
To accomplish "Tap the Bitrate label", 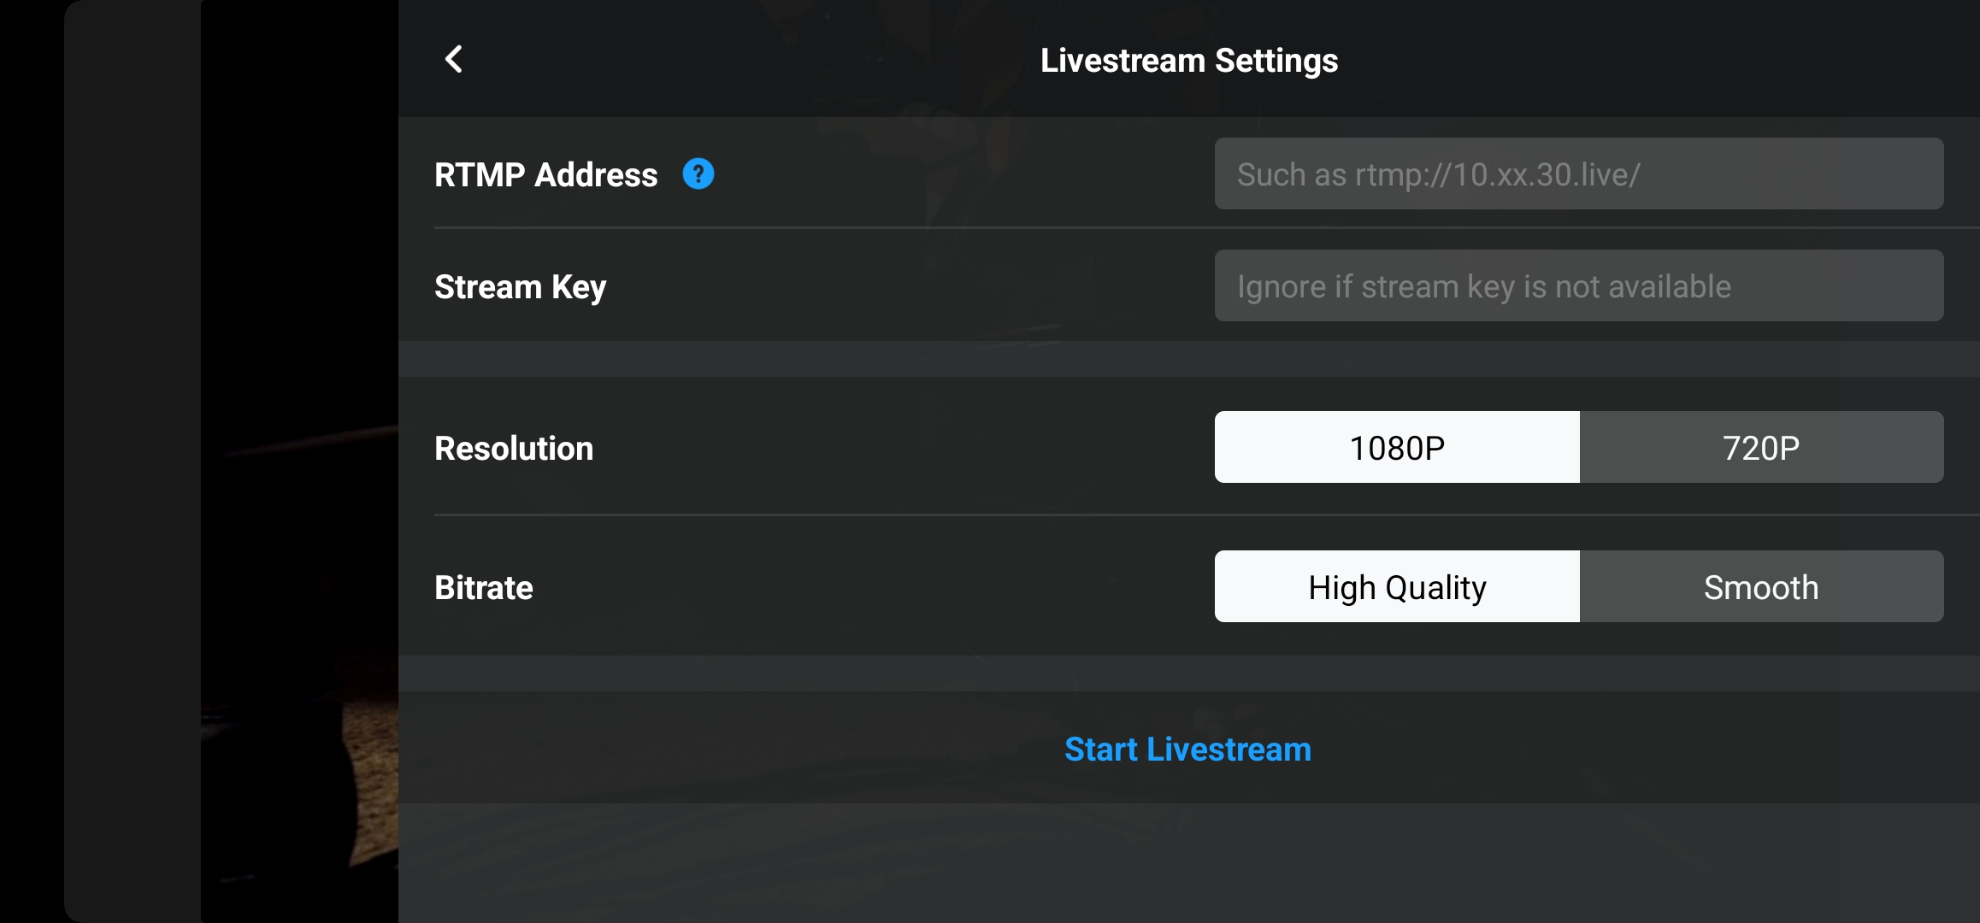I will tap(483, 587).
